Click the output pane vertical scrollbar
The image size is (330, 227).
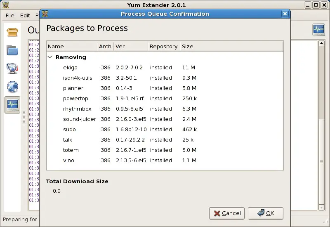tap(321, 103)
